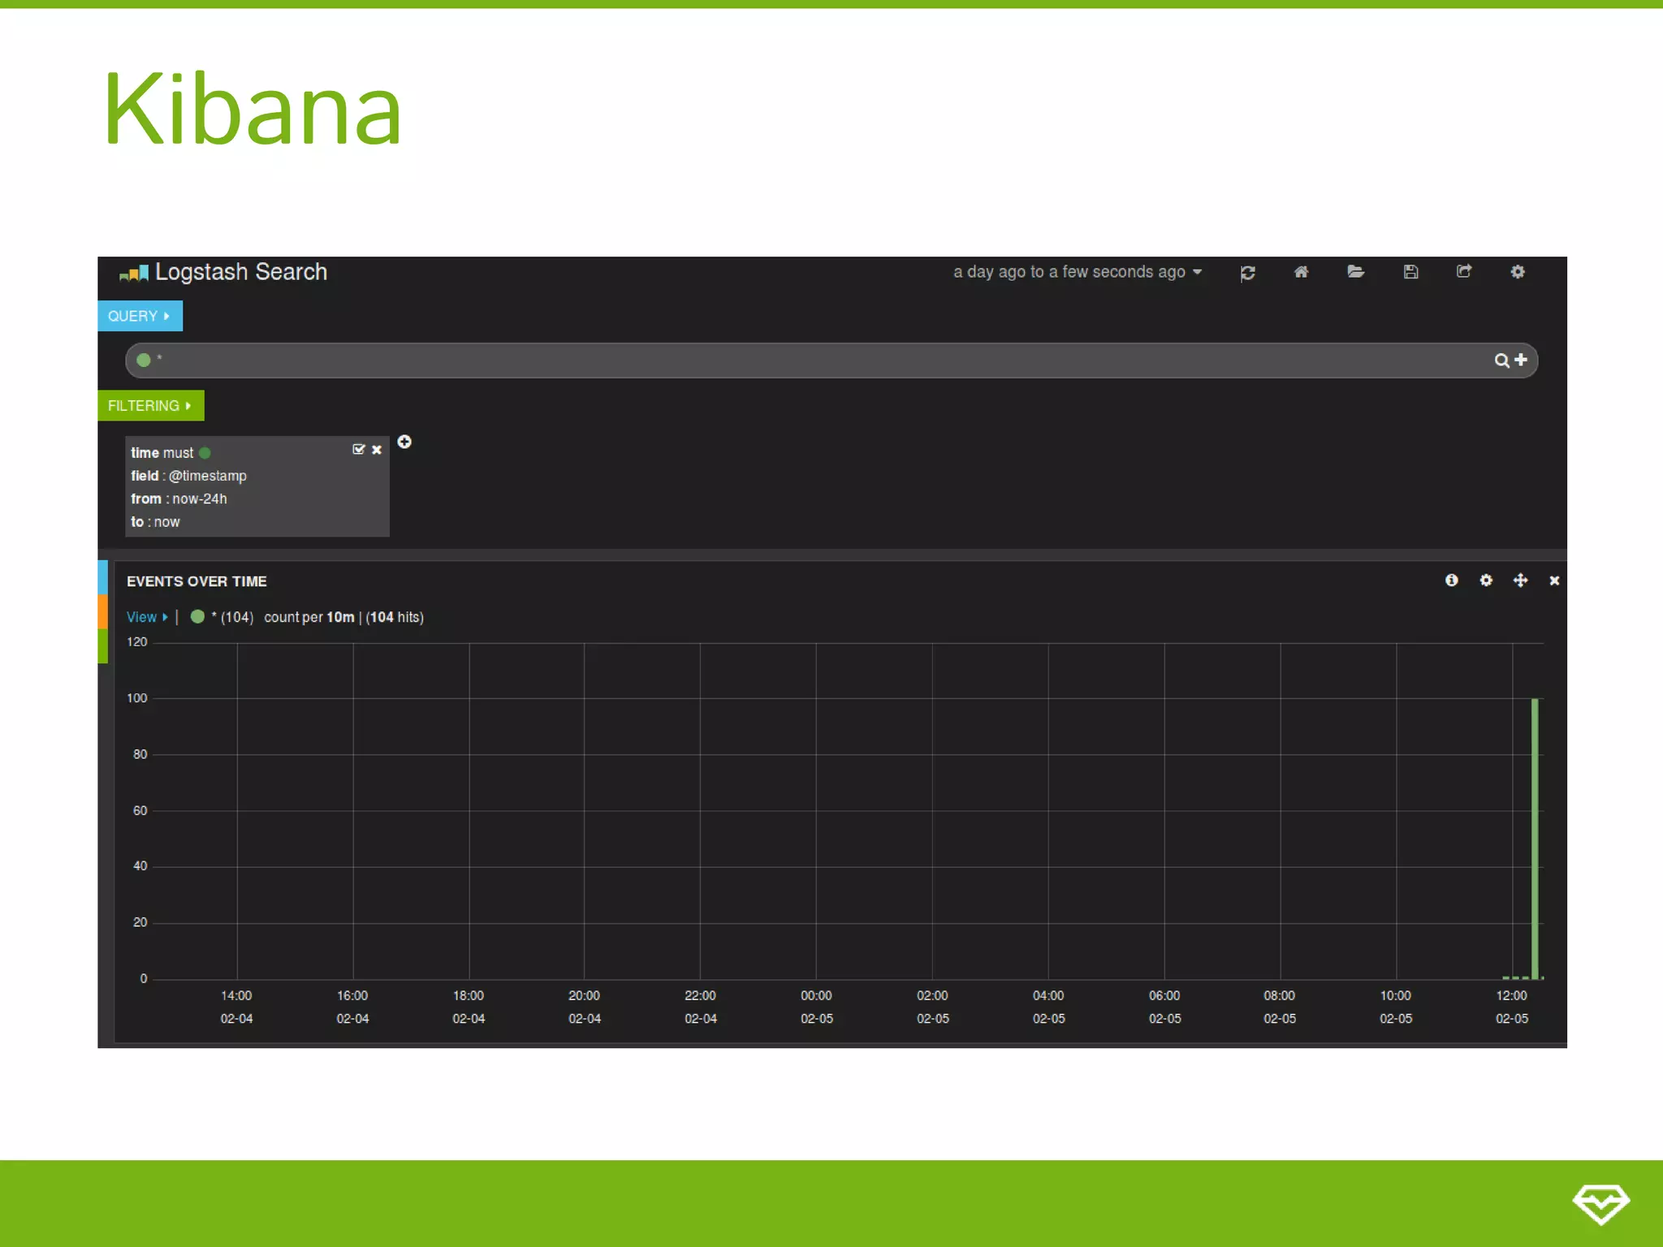Click the 12:00 02-05 axis label

click(1512, 1007)
